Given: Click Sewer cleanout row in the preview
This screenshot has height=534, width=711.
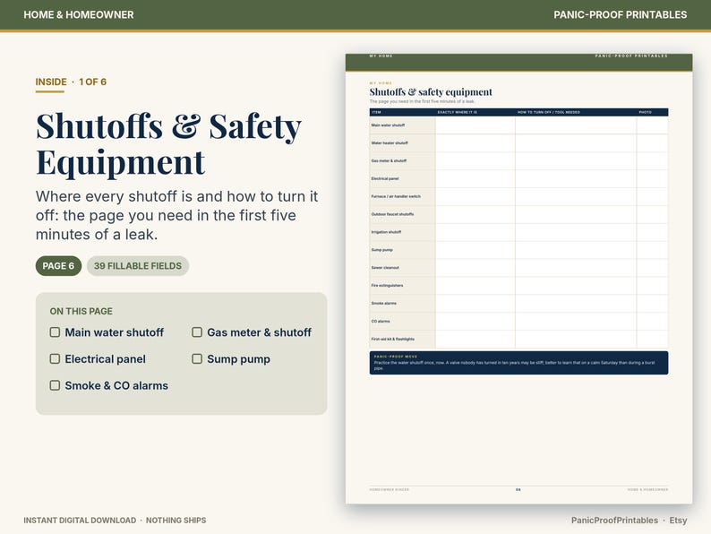Looking at the screenshot, I should (x=518, y=268).
